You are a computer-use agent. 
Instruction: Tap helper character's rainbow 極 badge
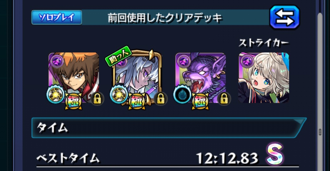(x=137, y=101)
